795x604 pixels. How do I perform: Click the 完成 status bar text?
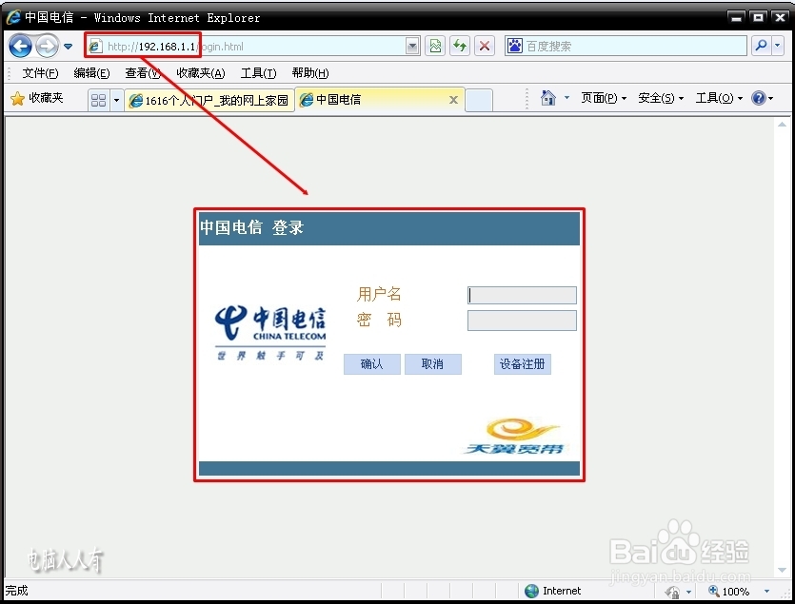coord(17,591)
